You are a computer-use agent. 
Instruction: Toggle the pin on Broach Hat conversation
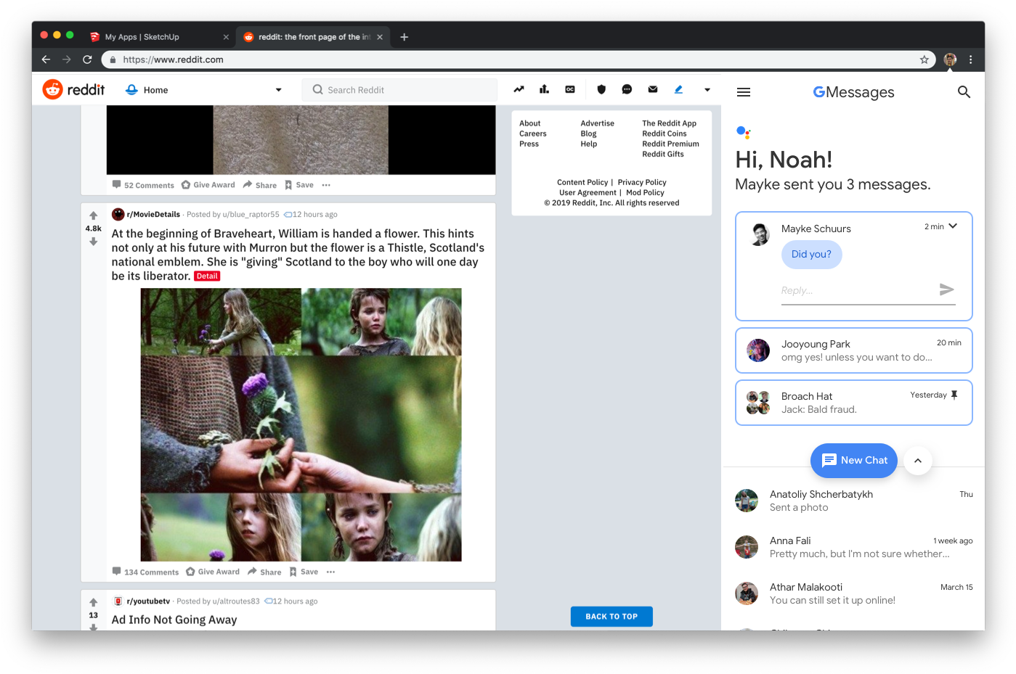[x=954, y=395]
